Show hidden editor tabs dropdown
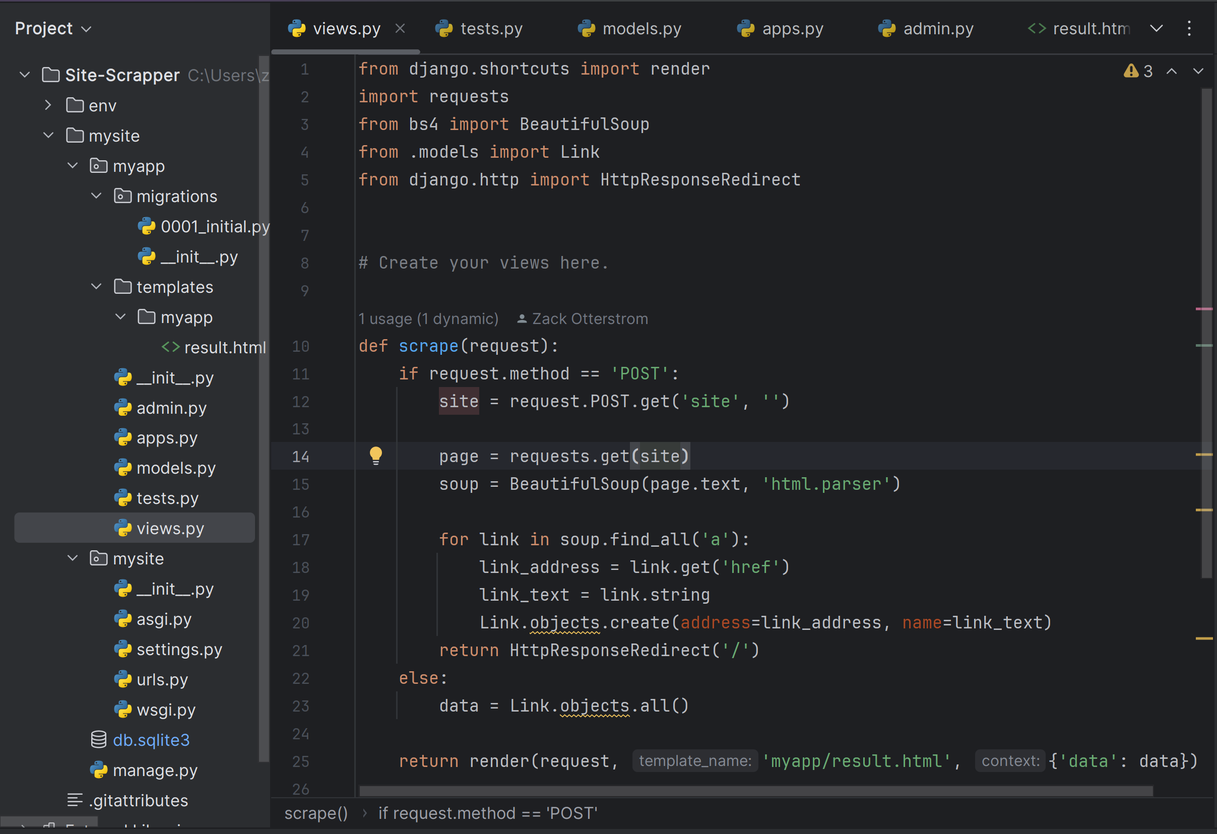This screenshot has height=834, width=1217. [1156, 28]
